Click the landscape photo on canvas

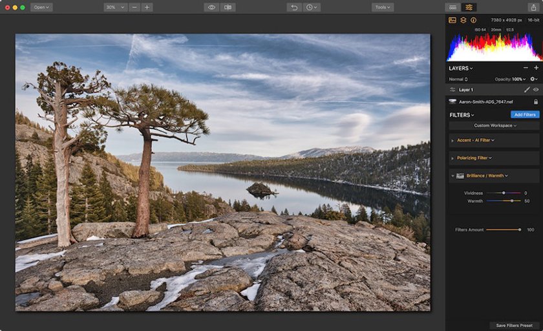222,172
